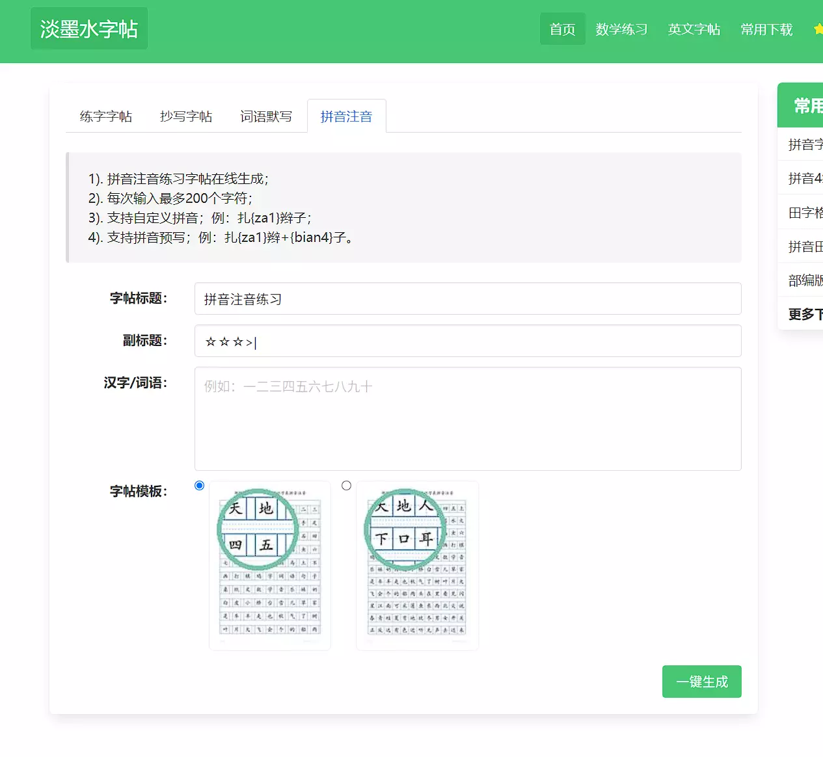The image size is (823, 757).
Task: Switch to the 练字字帖 tab
Action: pos(106,116)
